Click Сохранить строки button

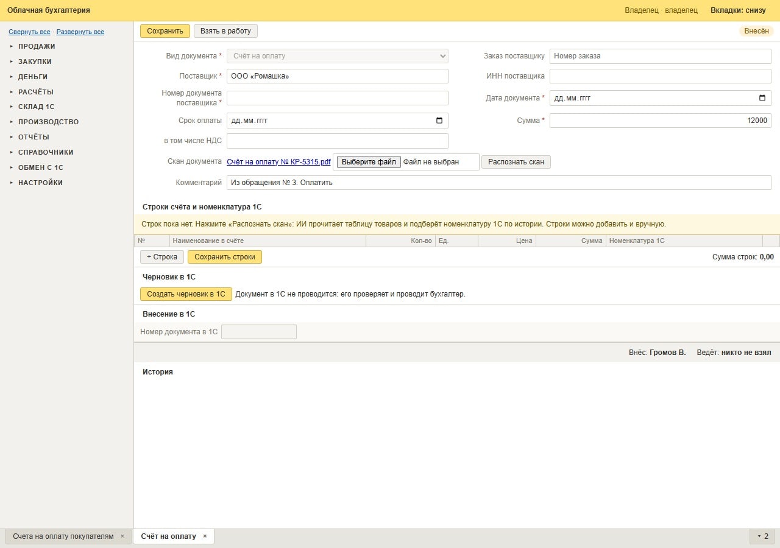[x=225, y=257]
